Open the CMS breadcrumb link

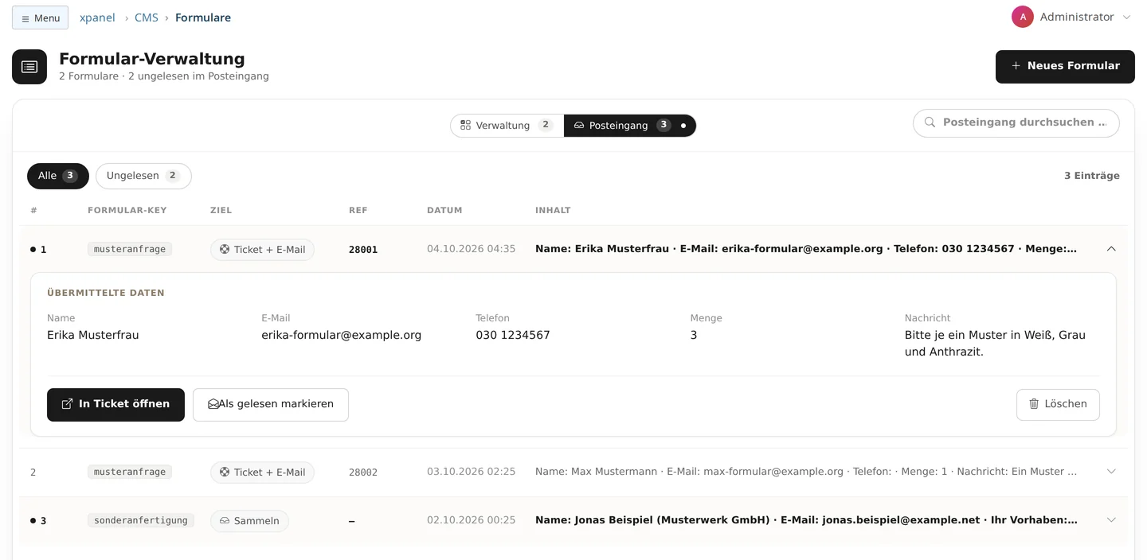(147, 17)
